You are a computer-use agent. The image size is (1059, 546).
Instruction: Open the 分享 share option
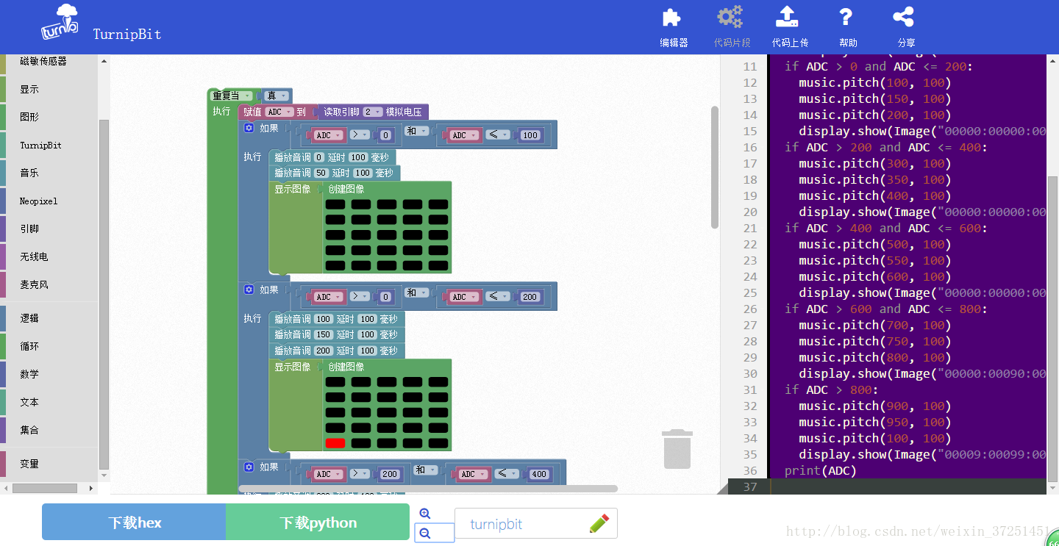[x=906, y=27]
